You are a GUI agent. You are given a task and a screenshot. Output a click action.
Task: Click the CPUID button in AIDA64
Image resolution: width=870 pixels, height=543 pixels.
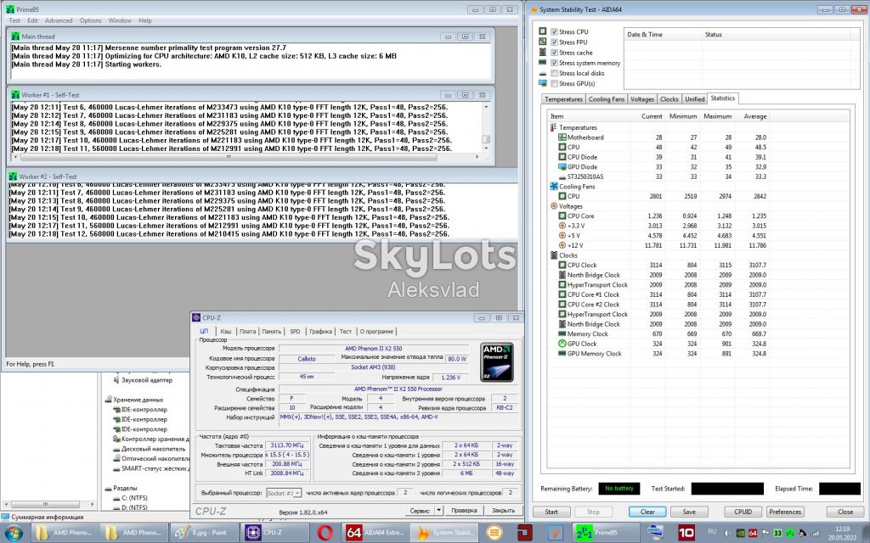click(x=743, y=512)
